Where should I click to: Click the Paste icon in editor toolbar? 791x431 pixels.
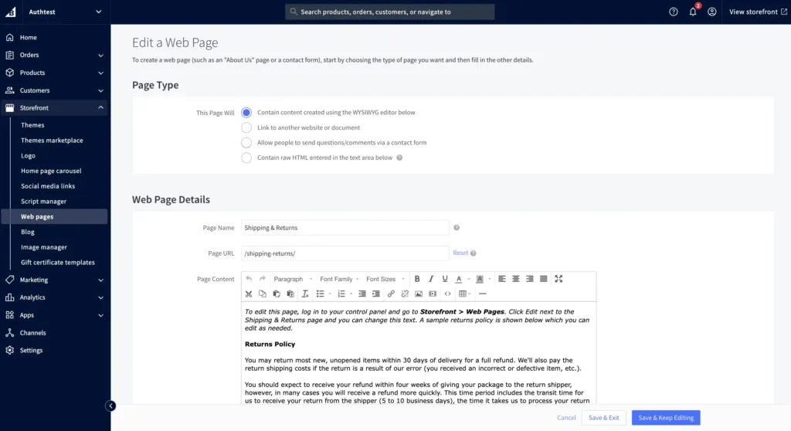click(277, 294)
